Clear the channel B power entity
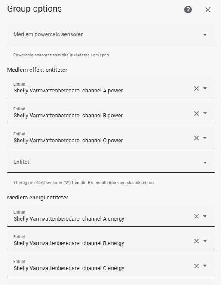The width and height of the screenshot is (221, 285). 196,113
